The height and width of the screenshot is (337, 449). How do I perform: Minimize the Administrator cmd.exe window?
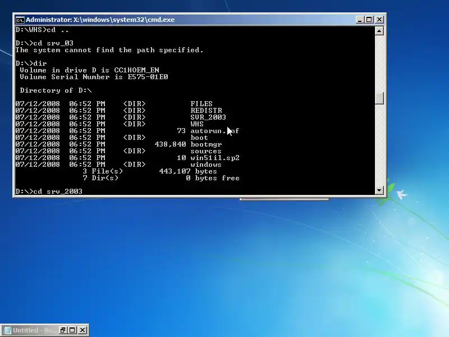click(360, 20)
